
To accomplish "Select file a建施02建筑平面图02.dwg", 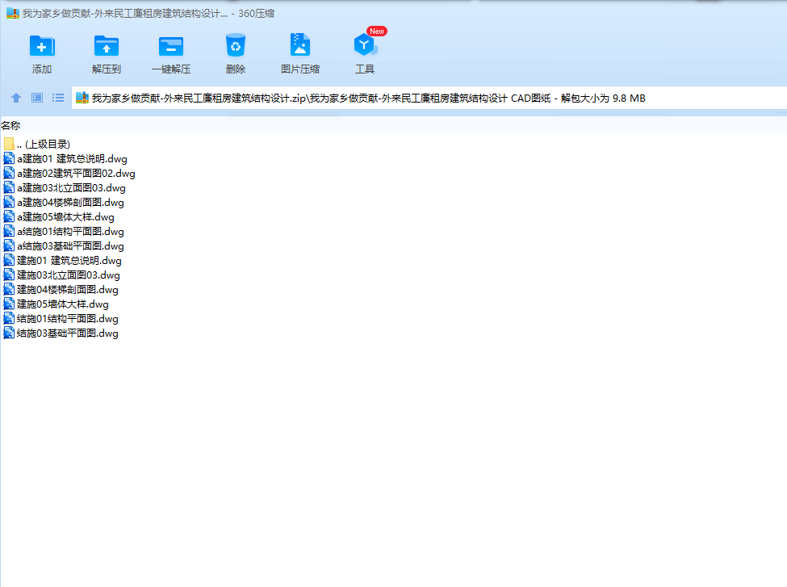I will [x=76, y=174].
